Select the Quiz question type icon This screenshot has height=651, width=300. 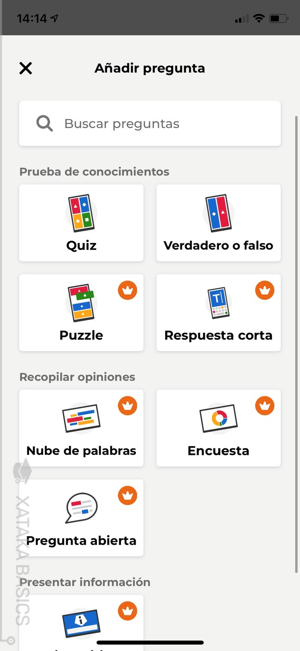coord(81,213)
